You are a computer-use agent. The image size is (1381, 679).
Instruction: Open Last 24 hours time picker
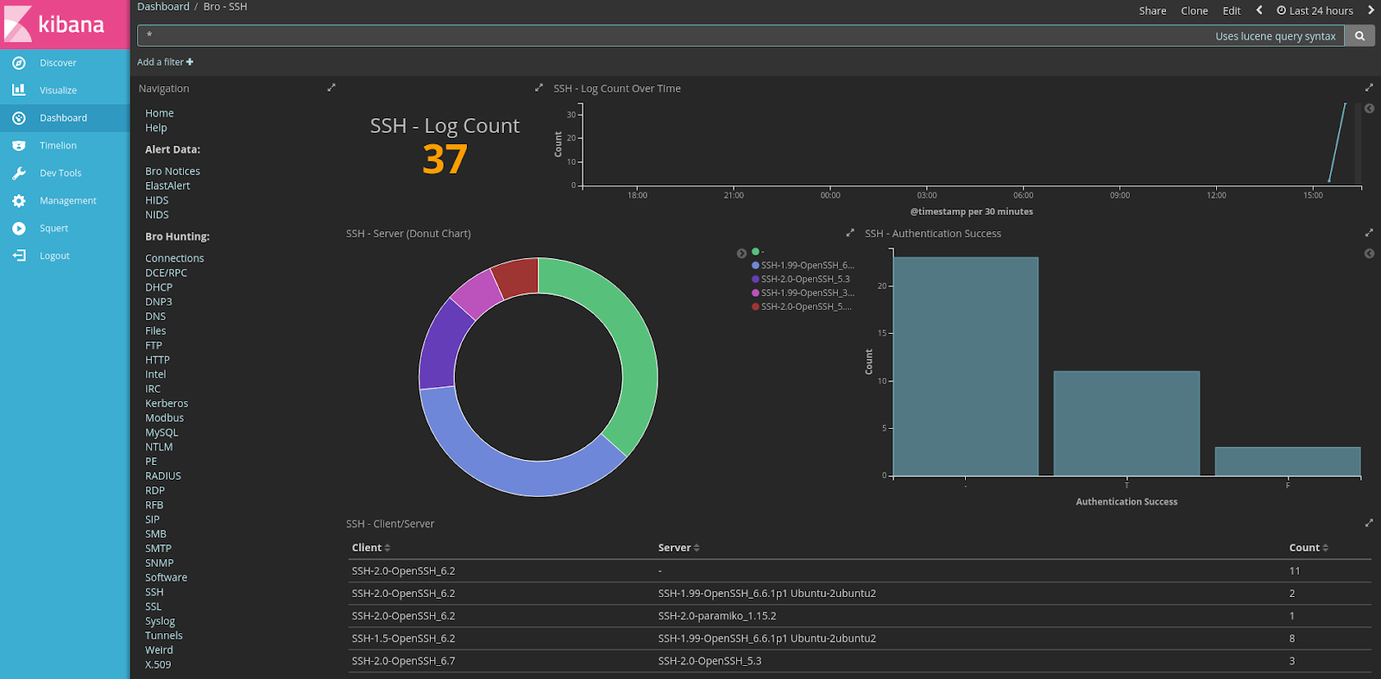pos(1315,11)
